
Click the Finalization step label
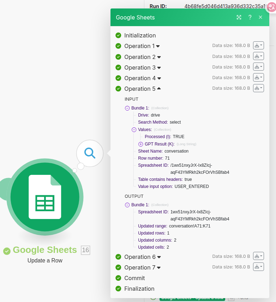coord(139,289)
